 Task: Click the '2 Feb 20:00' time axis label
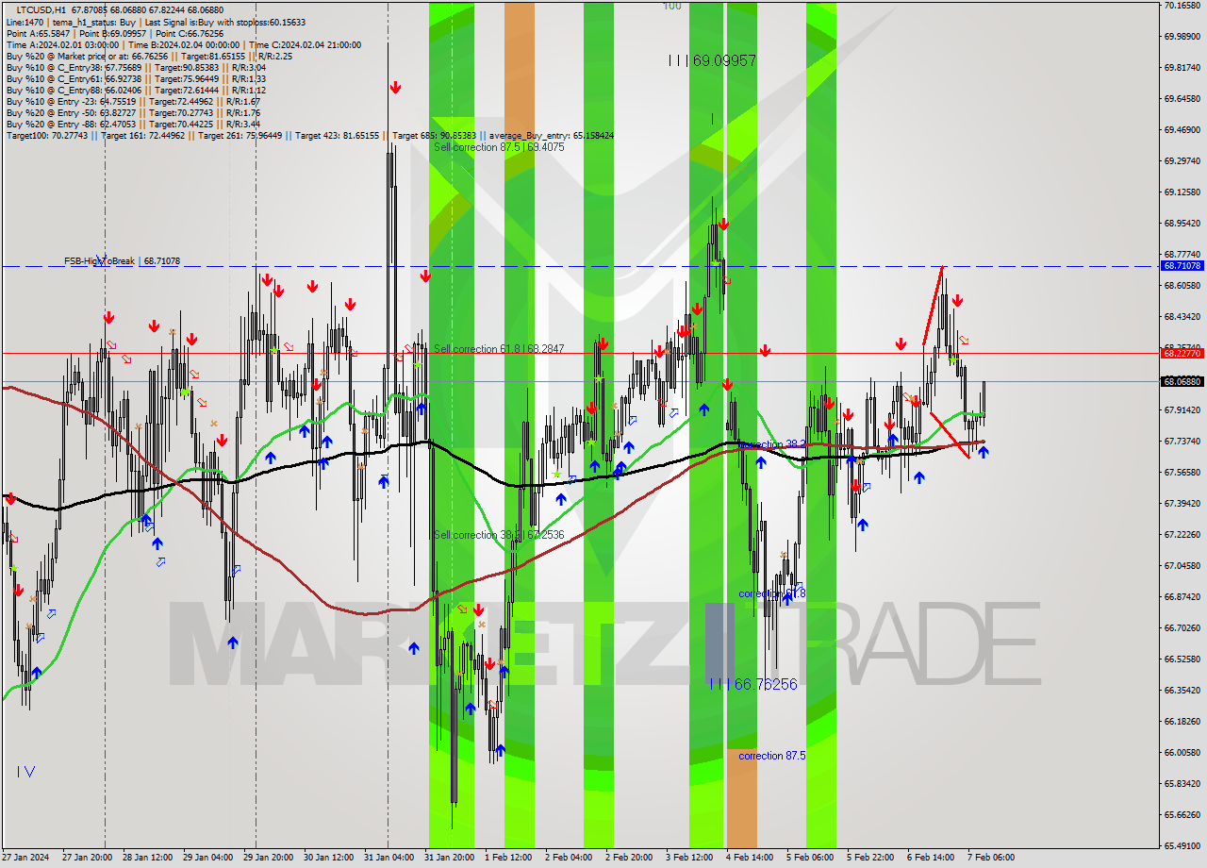(630, 858)
